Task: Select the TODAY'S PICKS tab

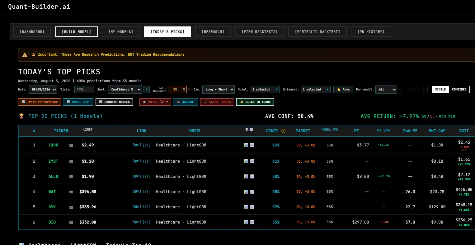Action: click(x=167, y=32)
